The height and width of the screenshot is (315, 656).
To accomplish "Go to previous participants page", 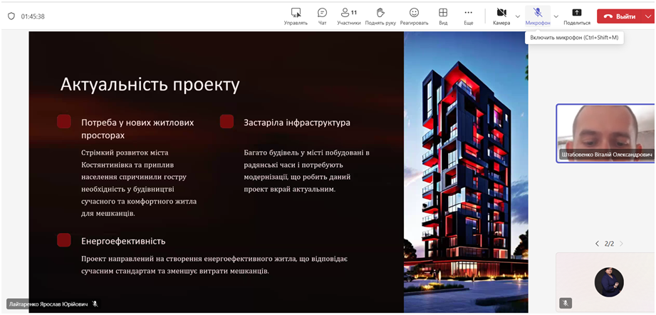I will click(x=597, y=244).
